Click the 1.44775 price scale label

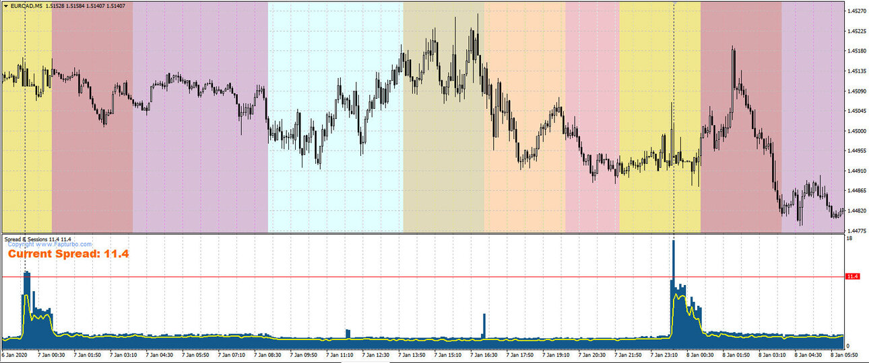(857, 231)
